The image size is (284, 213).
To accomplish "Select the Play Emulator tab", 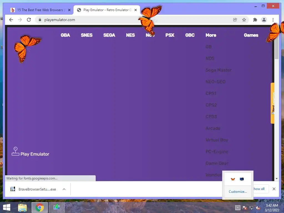I will tap(107, 10).
